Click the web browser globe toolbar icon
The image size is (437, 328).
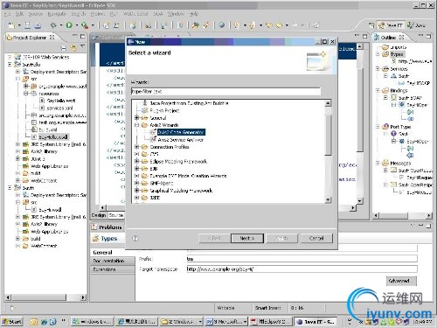tap(222, 25)
